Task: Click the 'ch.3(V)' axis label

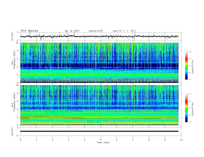Action: coord(12,132)
